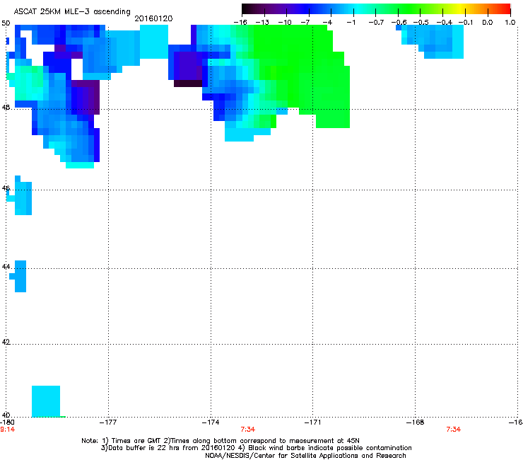Click the -0.6 colorbar label
523x460 pixels.
(399, 23)
